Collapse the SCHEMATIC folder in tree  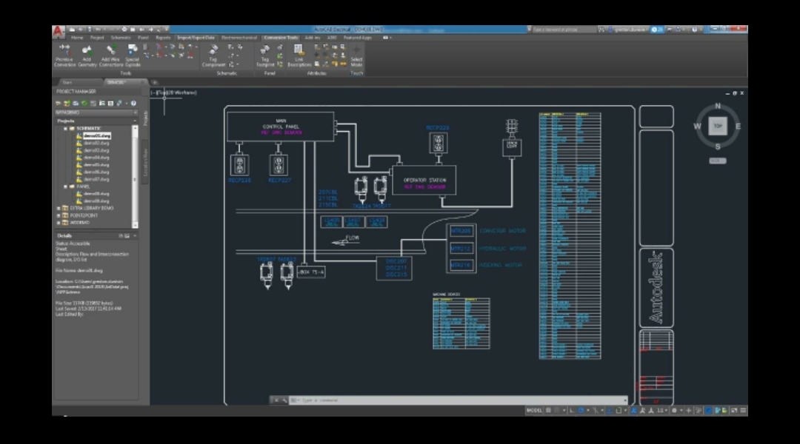(66, 129)
